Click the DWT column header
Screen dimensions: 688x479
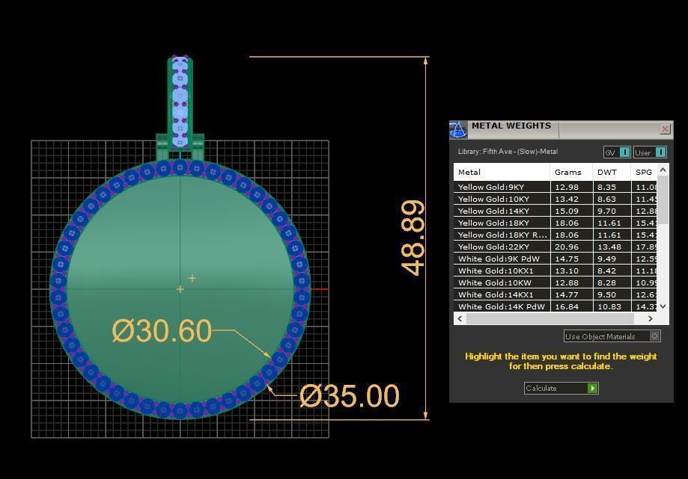pos(612,172)
